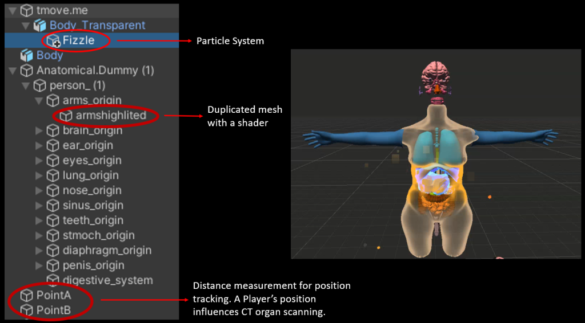Select the stmoch_origin label

click(x=99, y=235)
